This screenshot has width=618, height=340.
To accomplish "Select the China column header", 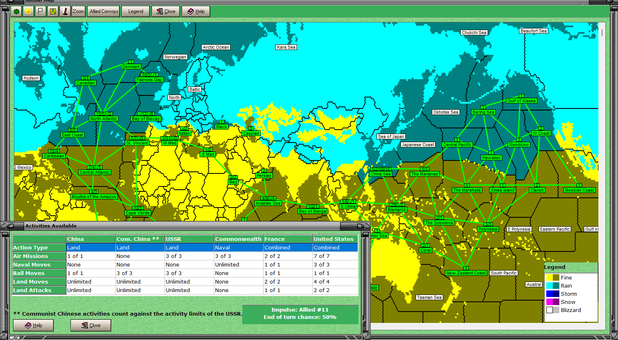I will pos(90,239).
